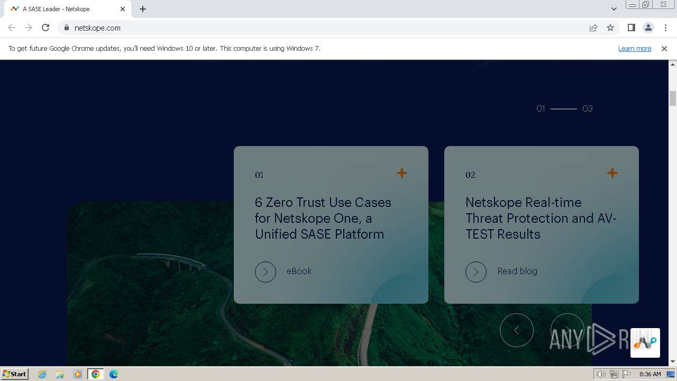This screenshot has width=677, height=381.
Task: Open the side panel icon
Action: coord(631,28)
